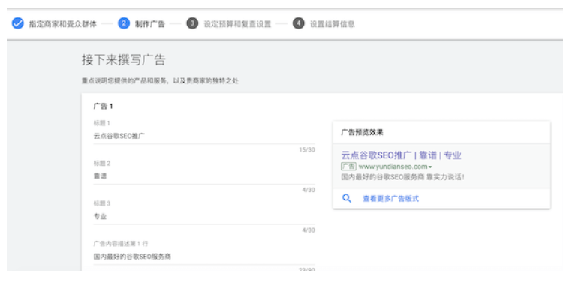Select the 制作广告 step label
This screenshot has height=286, width=563.
pyautogui.click(x=149, y=24)
